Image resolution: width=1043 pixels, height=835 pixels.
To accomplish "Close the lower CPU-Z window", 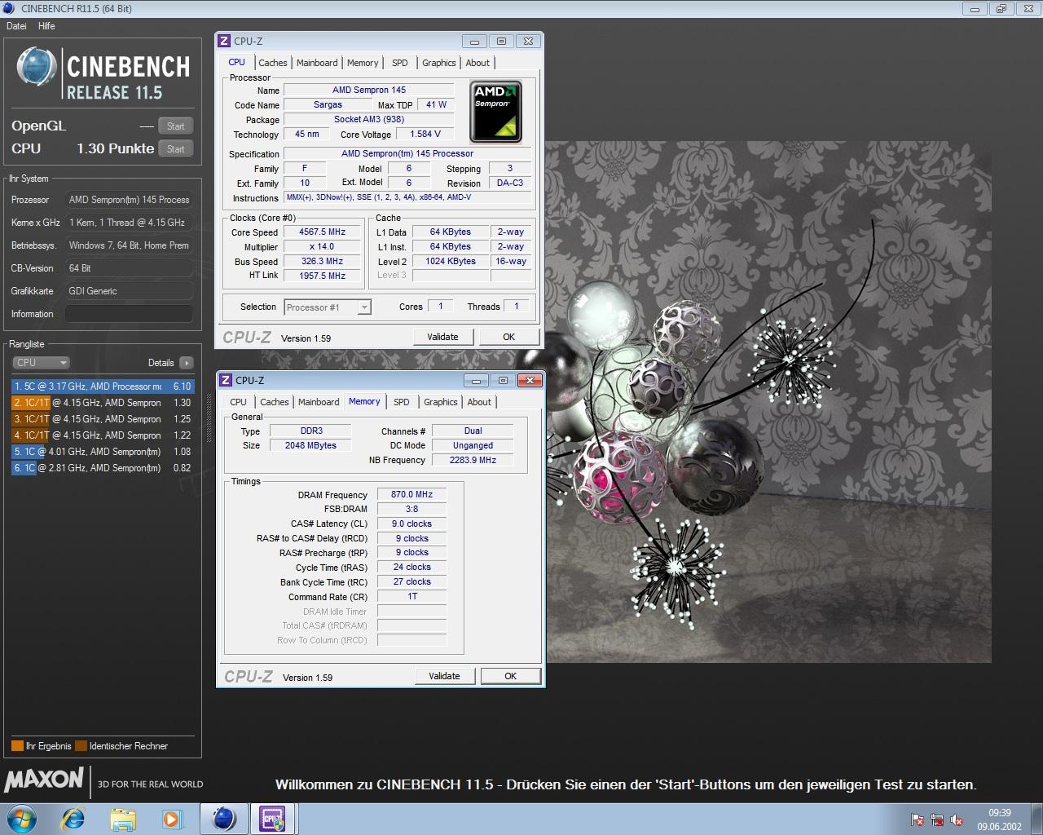I will pyautogui.click(x=530, y=380).
